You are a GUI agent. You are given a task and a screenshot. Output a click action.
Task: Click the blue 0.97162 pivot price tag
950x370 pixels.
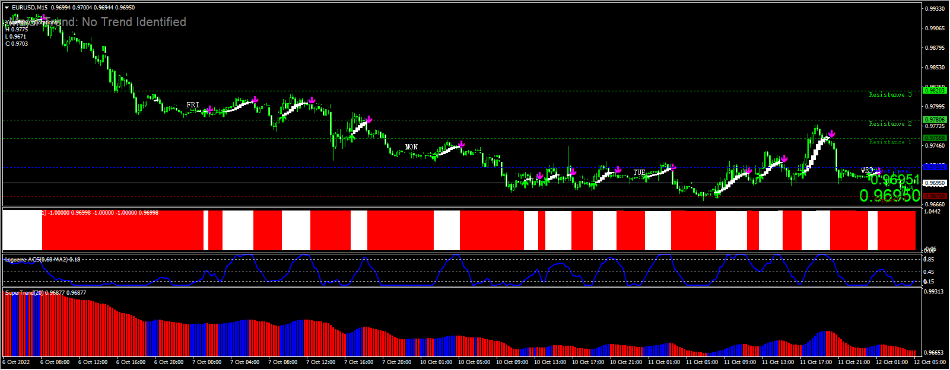tap(935, 167)
